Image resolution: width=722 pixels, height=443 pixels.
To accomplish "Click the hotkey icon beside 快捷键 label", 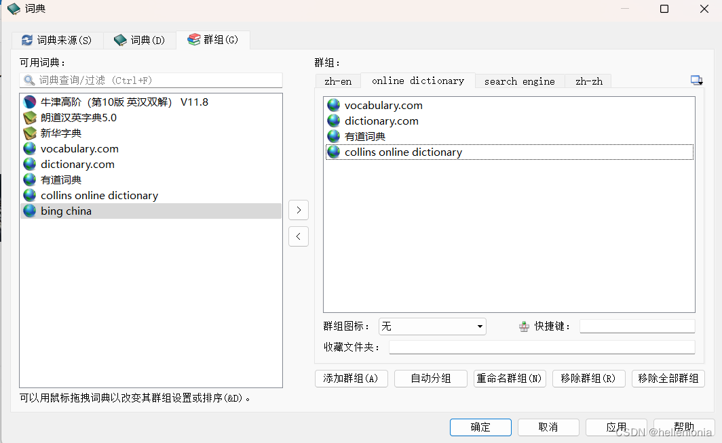I will click(x=524, y=326).
